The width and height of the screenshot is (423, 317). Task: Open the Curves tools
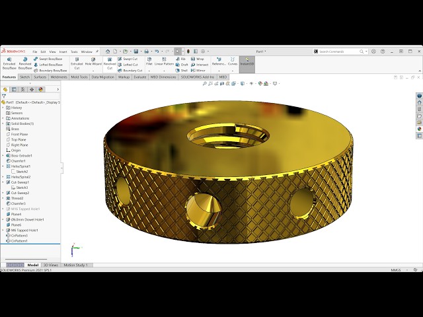pyautogui.click(x=233, y=61)
